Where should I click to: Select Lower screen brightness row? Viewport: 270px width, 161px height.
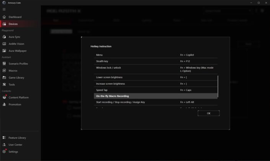tap(155, 77)
